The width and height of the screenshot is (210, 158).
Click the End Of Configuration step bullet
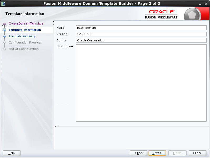pos(4,49)
